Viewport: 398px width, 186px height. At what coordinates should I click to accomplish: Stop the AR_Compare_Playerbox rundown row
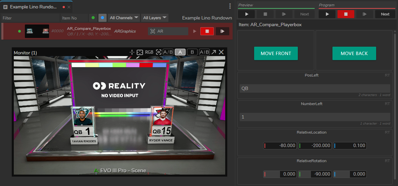(207, 31)
